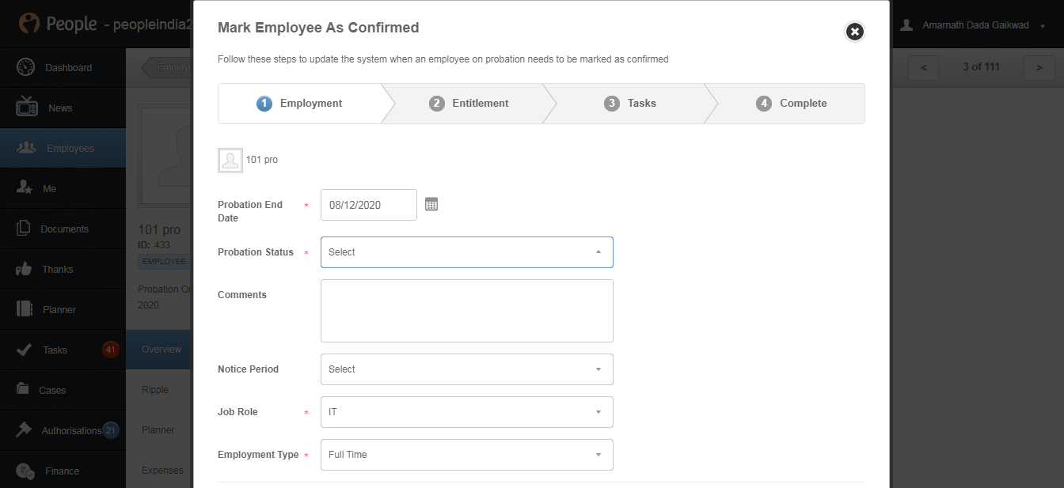The height and width of the screenshot is (488, 1064).
Task: Expand the Probation Status dropdown
Action: [x=466, y=252]
